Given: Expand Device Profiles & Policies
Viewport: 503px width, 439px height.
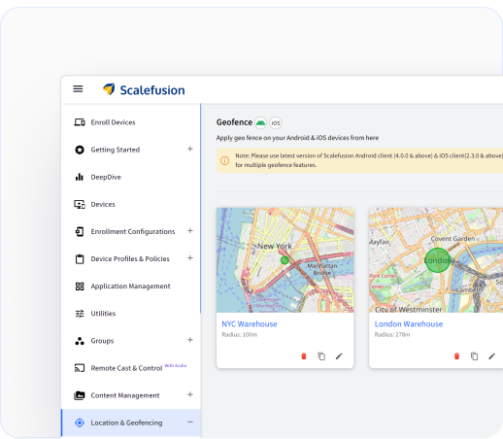Looking at the screenshot, I should [x=190, y=258].
